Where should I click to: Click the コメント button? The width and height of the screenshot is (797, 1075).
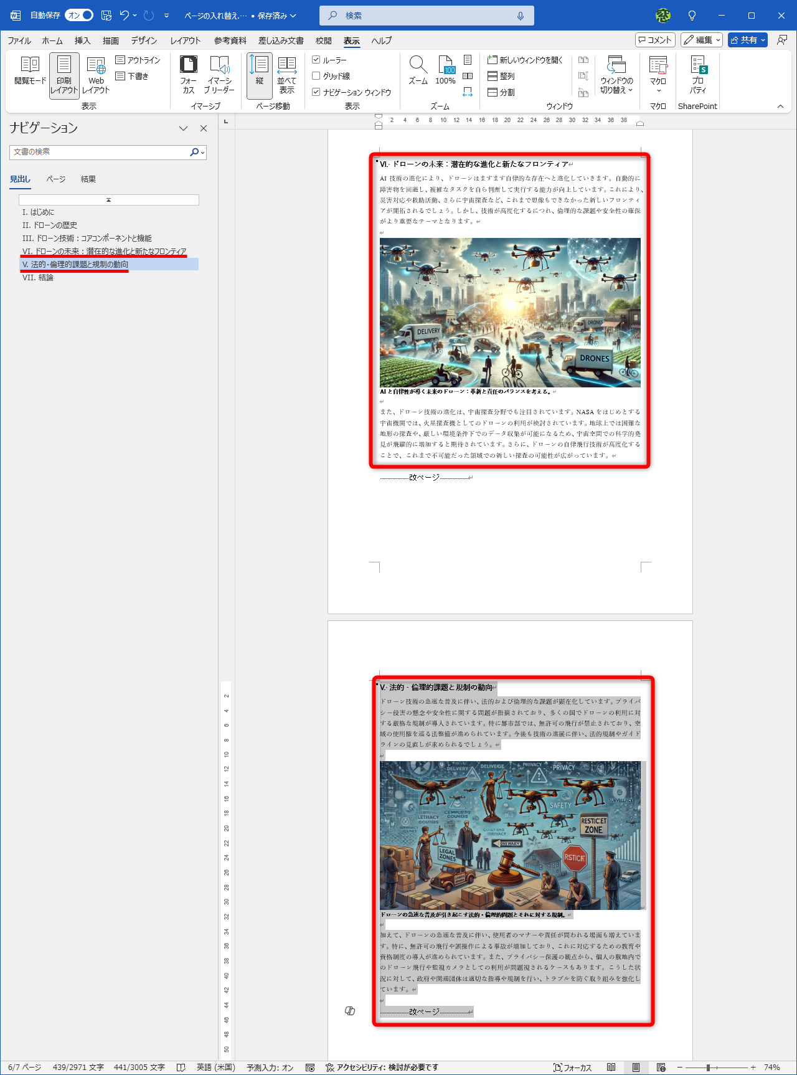point(655,40)
